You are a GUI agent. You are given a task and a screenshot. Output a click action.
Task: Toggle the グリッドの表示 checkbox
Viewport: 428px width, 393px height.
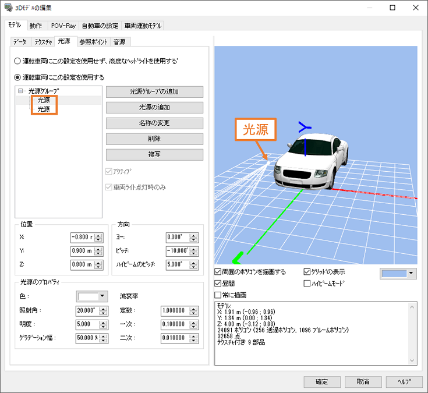point(307,272)
